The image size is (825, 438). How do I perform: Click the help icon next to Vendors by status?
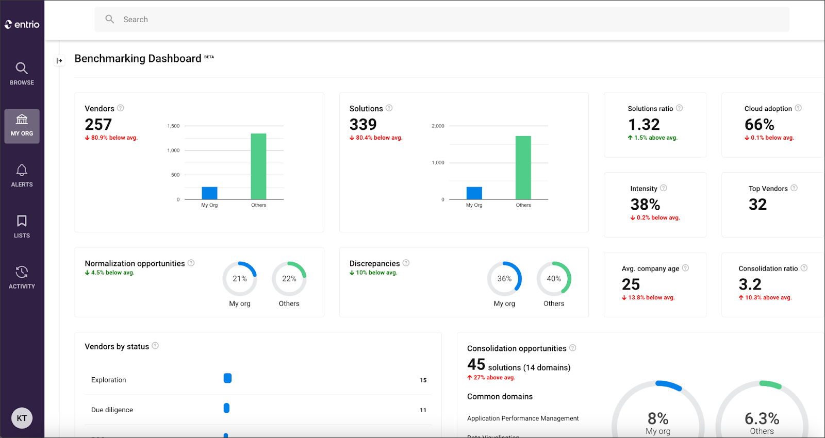155,346
